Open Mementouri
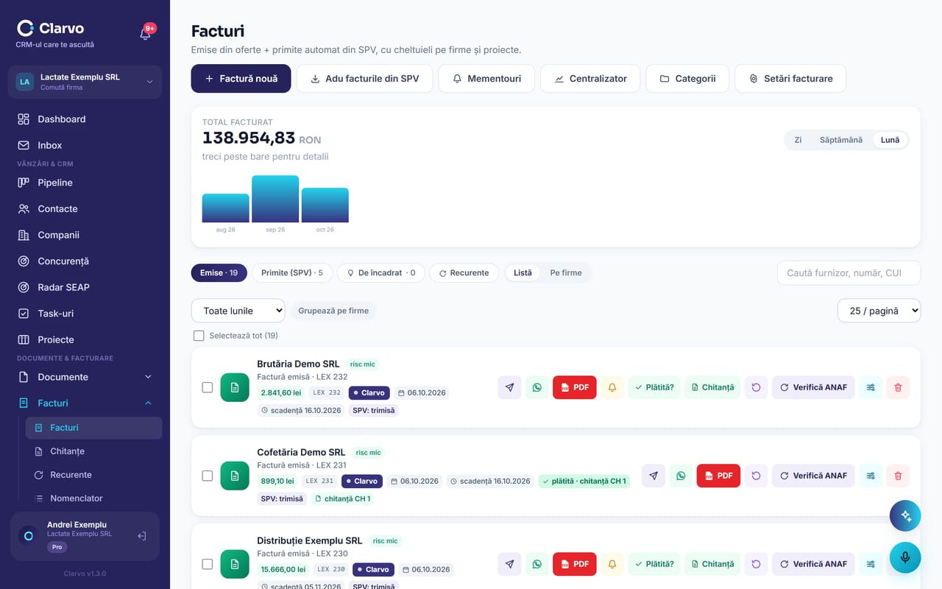 click(486, 79)
